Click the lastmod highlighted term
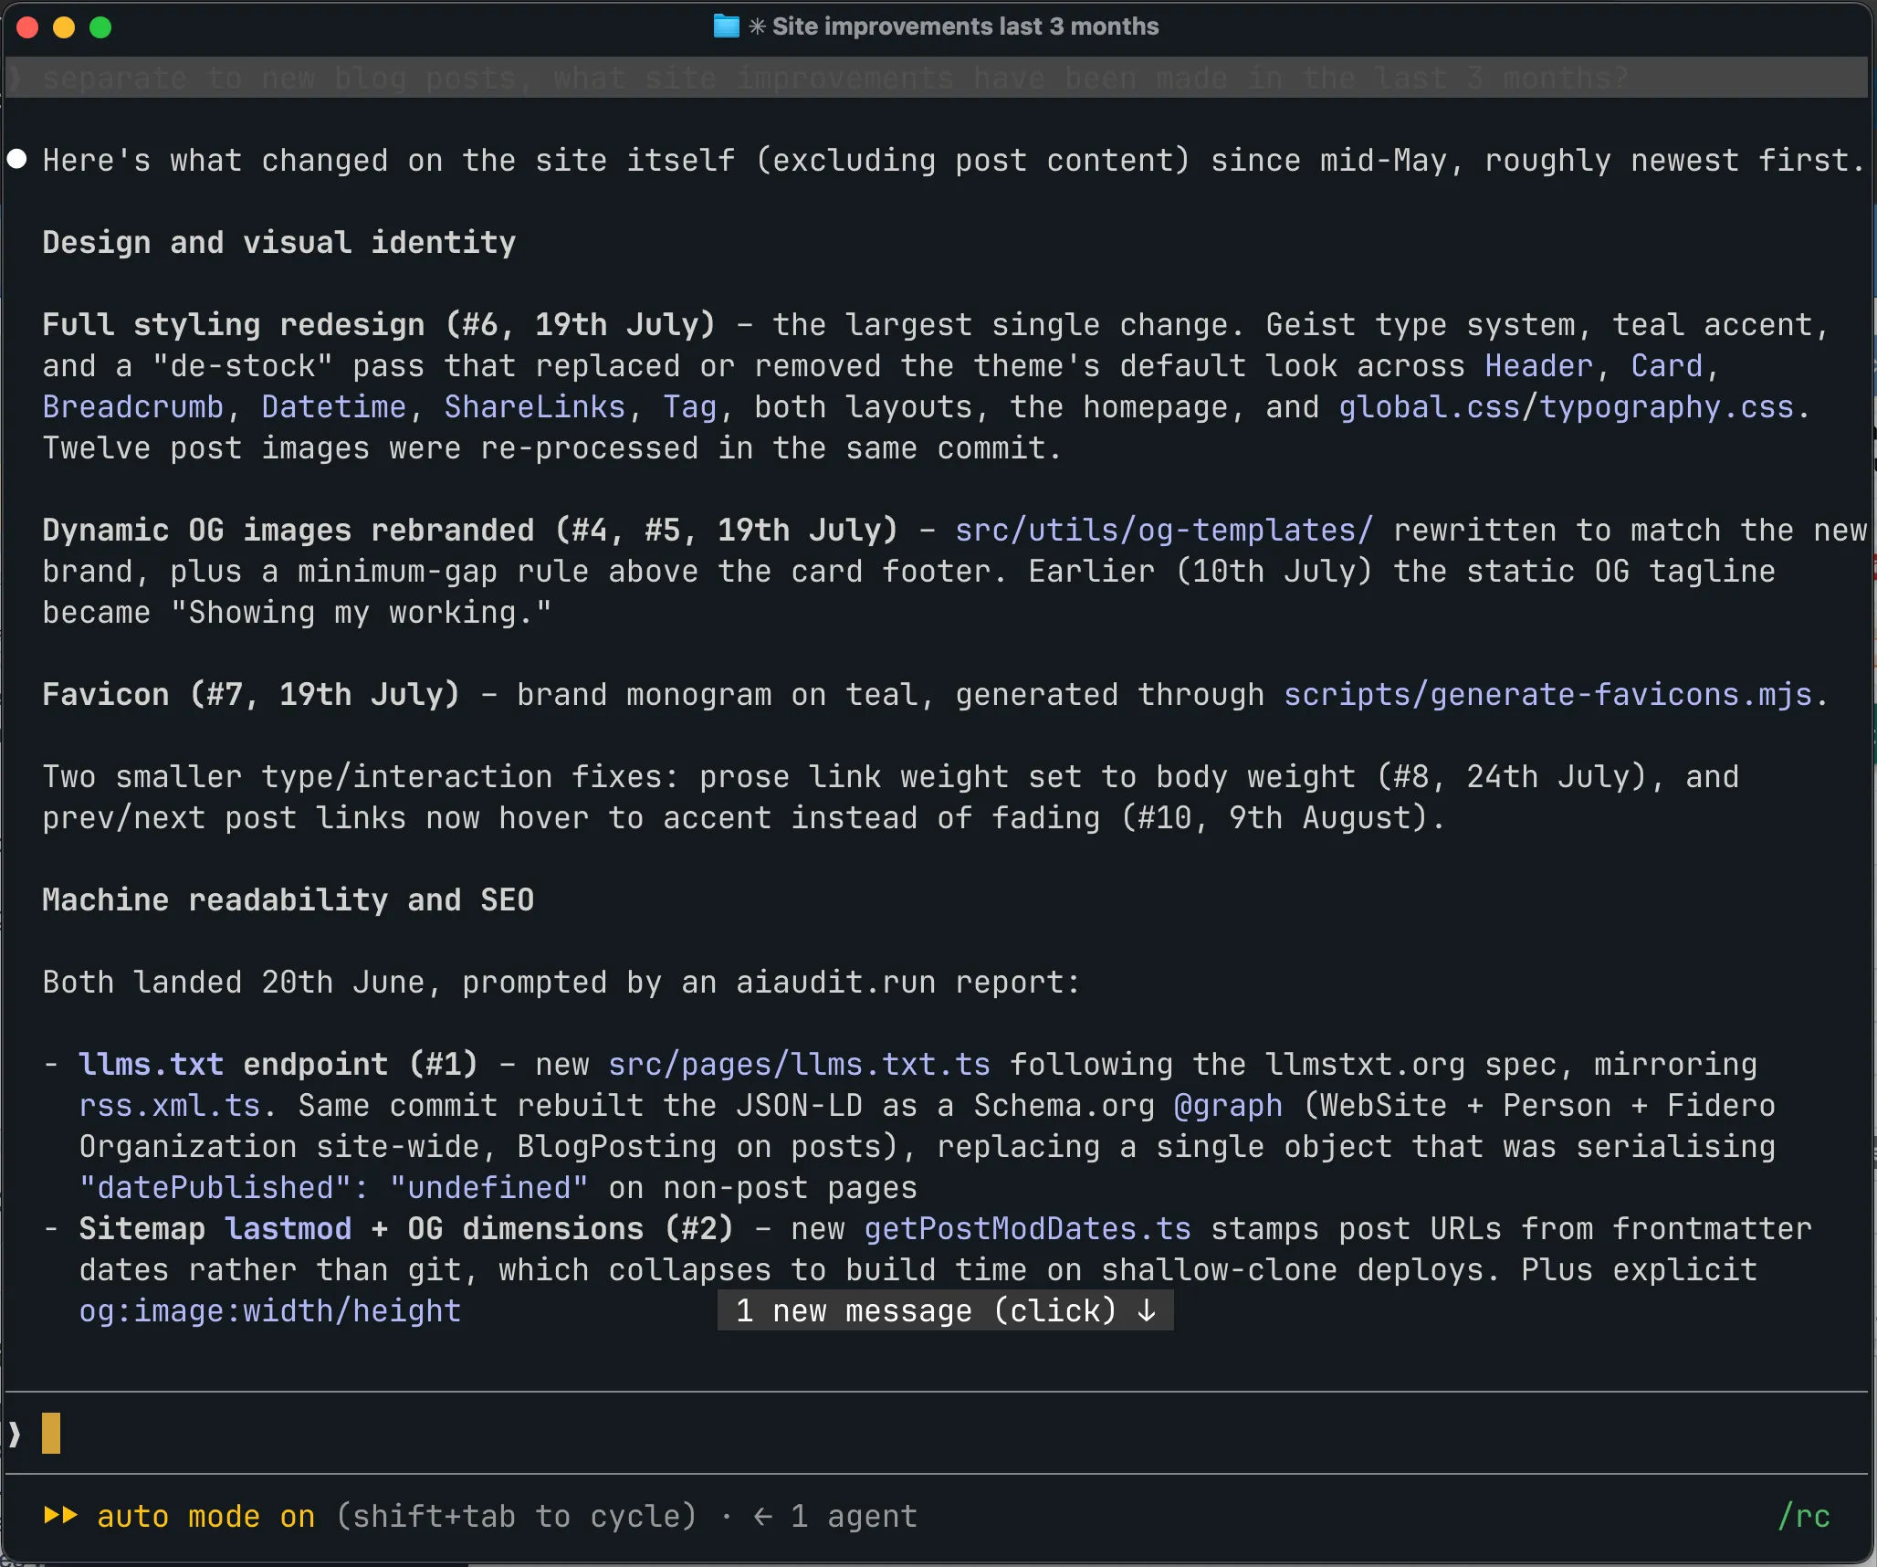This screenshot has height=1567, width=1877. pos(288,1228)
